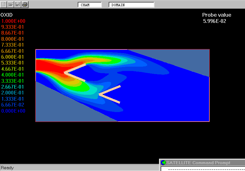The width and height of the screenshot is (245, 171).
Task: Pick the green 4.000E-01 legend entry
Action: tap(13, 75)
